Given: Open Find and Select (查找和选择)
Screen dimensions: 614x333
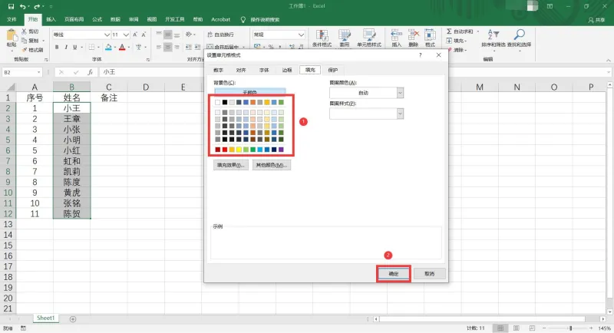Looking at the screenshot, I should pos(520,38).
